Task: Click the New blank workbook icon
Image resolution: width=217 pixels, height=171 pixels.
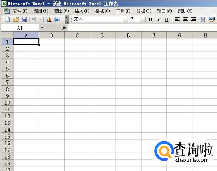Action: click(x=8, y=19)
